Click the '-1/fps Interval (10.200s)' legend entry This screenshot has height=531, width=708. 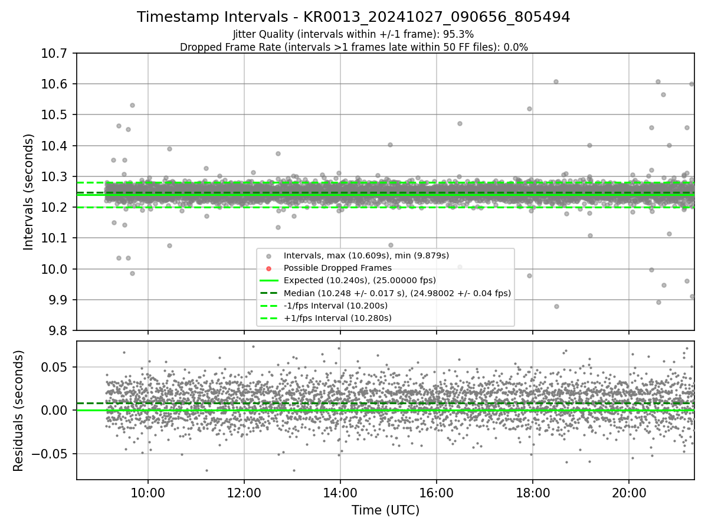[x=336, y=306]
